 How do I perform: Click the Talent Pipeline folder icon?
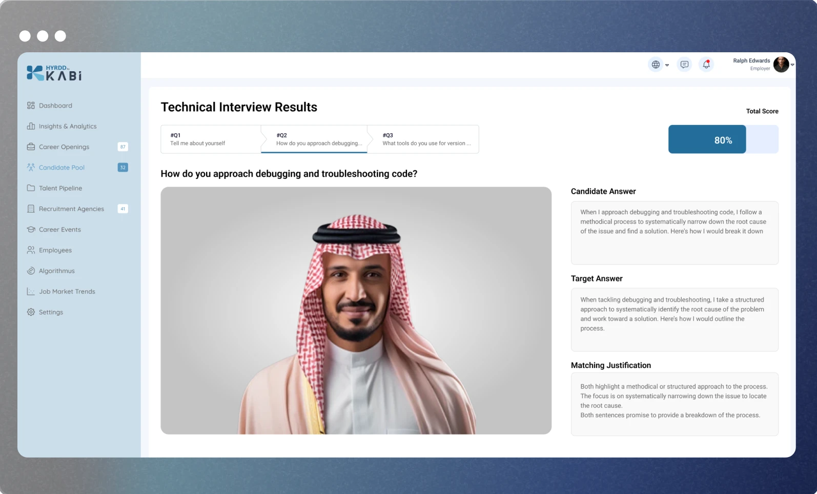click(x=31, y=188)
